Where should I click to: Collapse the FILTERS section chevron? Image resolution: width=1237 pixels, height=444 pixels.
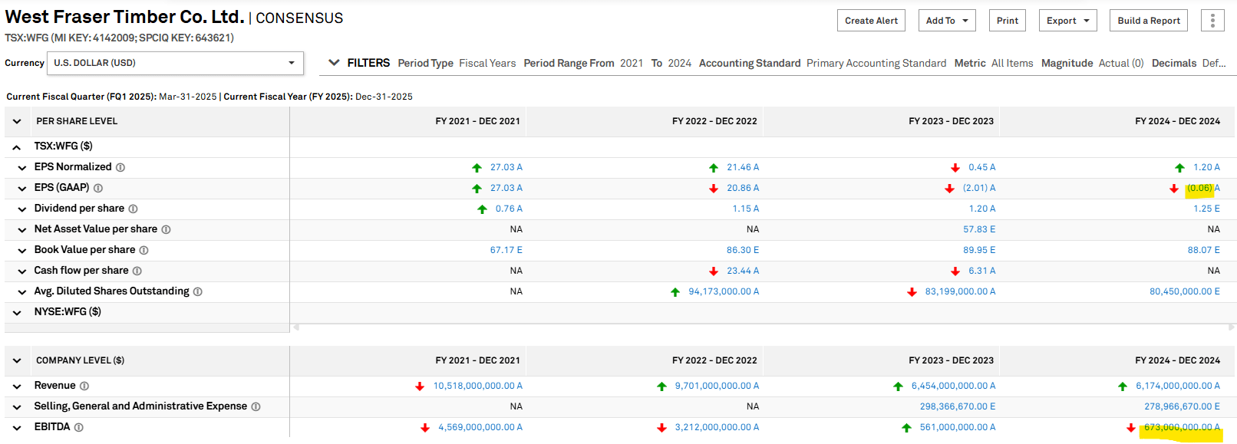334,63
